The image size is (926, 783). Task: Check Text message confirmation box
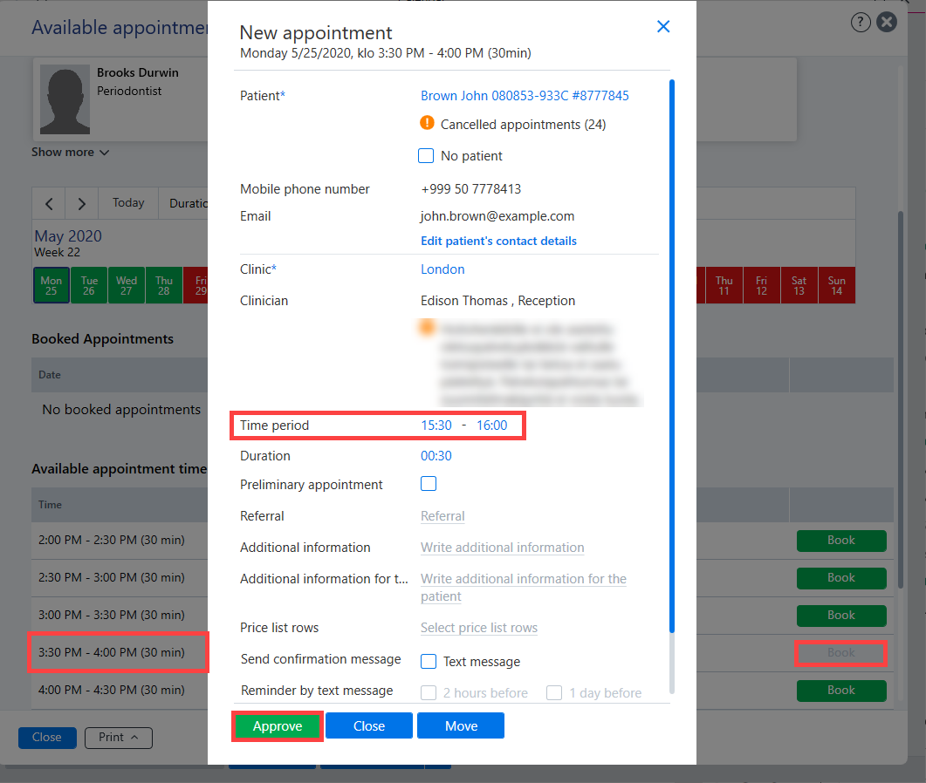429,662
